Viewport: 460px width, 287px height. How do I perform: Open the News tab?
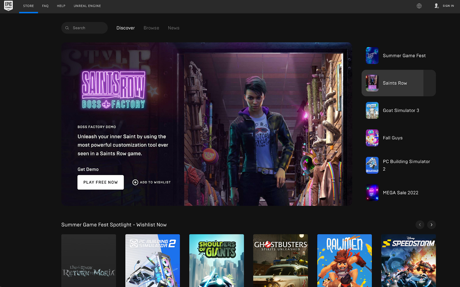coord(173,28)
